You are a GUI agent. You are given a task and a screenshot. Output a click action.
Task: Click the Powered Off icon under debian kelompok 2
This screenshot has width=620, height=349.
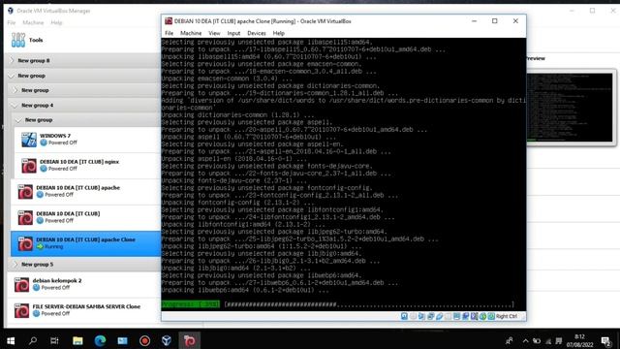(37, 288)
